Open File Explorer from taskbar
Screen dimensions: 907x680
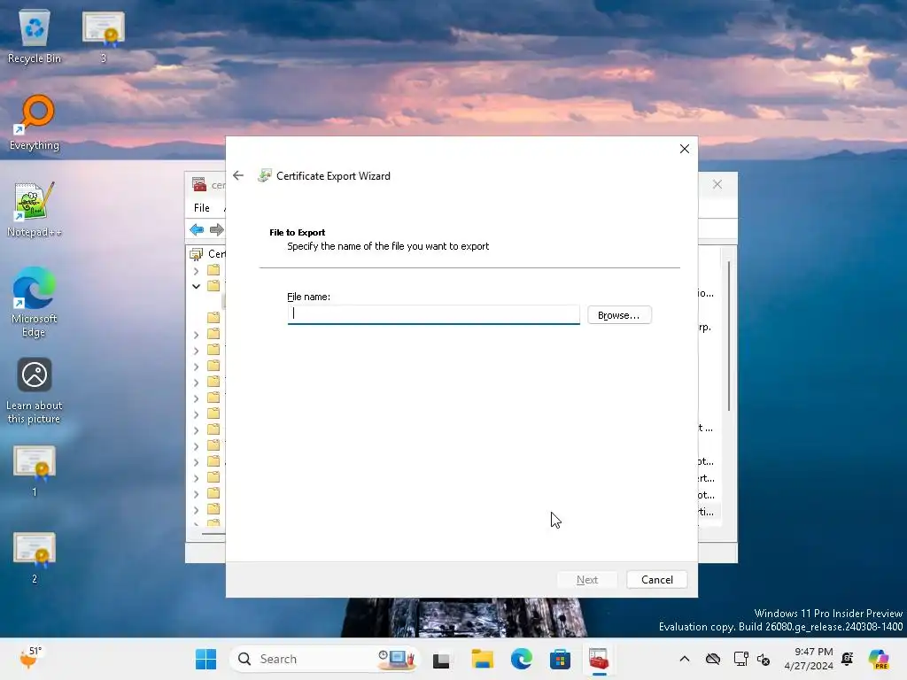pyautogui.click(x=483, y=659)
